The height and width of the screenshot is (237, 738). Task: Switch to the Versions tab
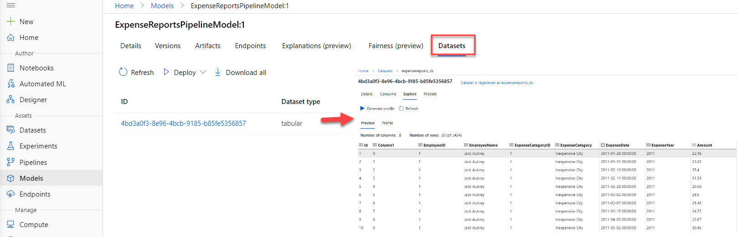pyautogui.click(x=168, y=45)
